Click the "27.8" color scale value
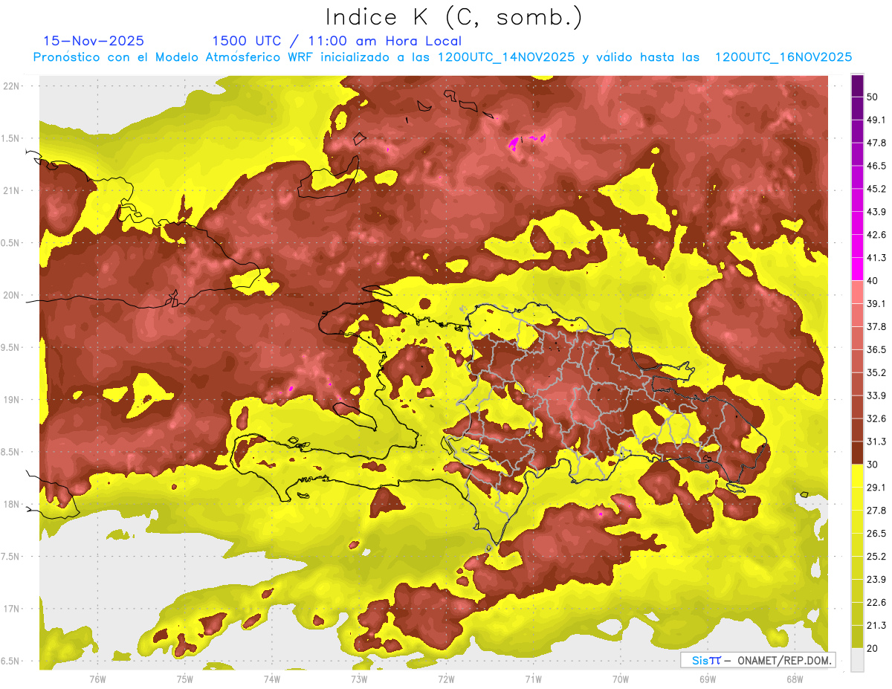Screen dimensions: 892x689 (x=876, y=511)
